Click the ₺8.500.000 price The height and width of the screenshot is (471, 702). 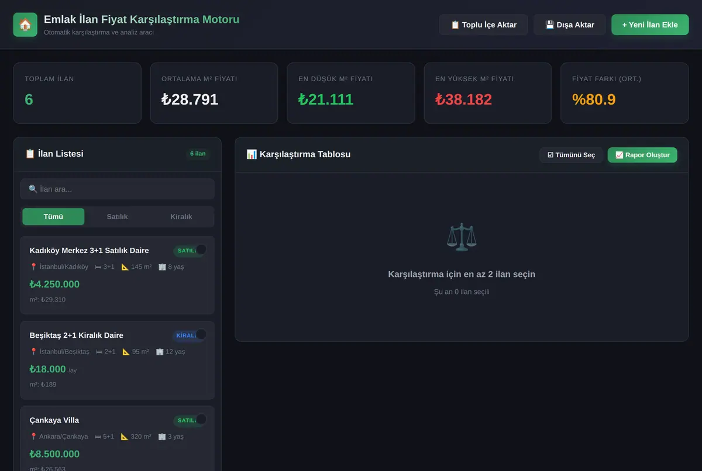[54, 454]
